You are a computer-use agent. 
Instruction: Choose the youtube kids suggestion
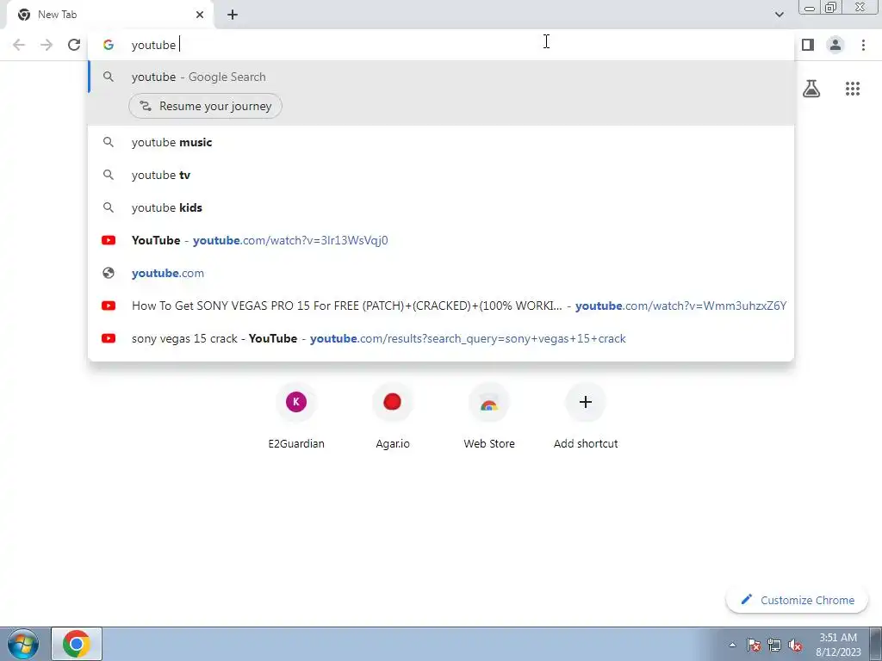coord(441,207)
